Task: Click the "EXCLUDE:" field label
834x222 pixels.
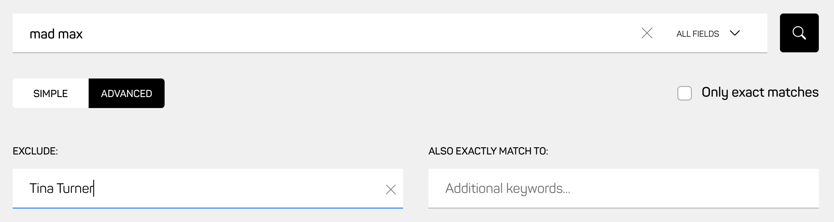Action: (35, 151)
